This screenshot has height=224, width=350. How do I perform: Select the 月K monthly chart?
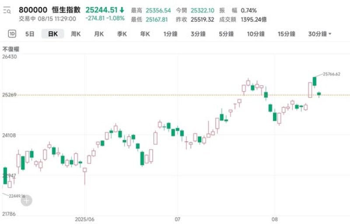(99, 34)
